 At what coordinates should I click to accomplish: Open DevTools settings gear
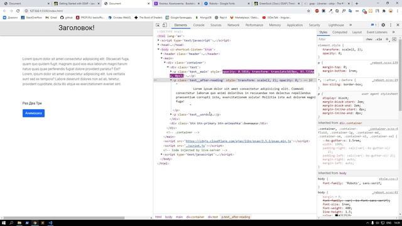pos(383,25)
